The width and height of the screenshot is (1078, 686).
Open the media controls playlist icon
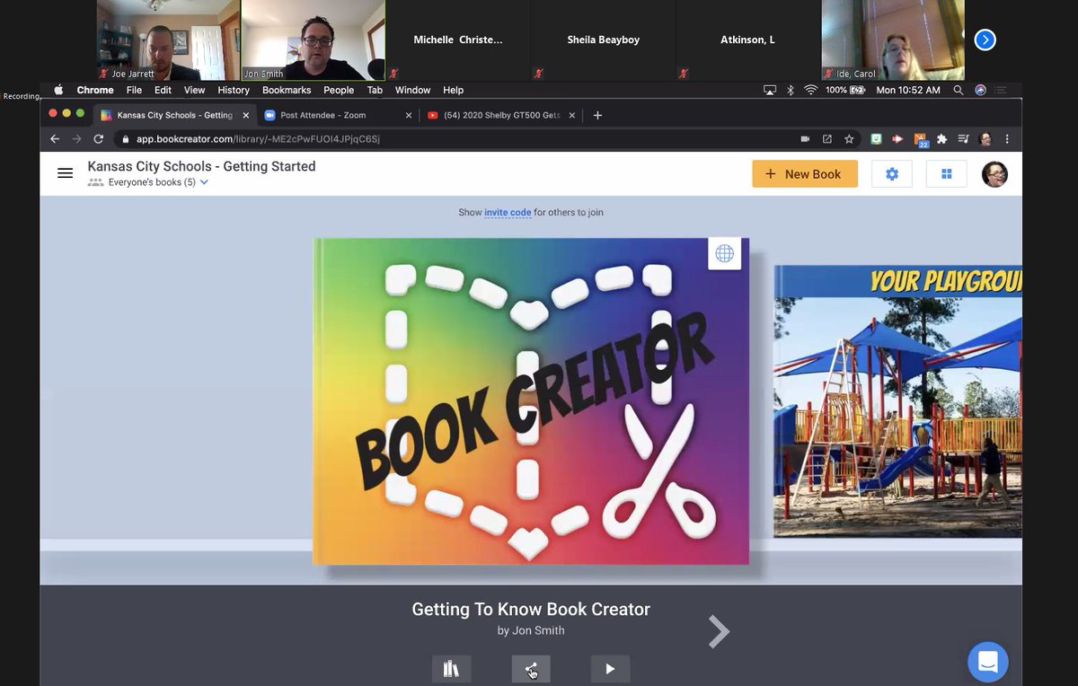click(x=964, y=139)
